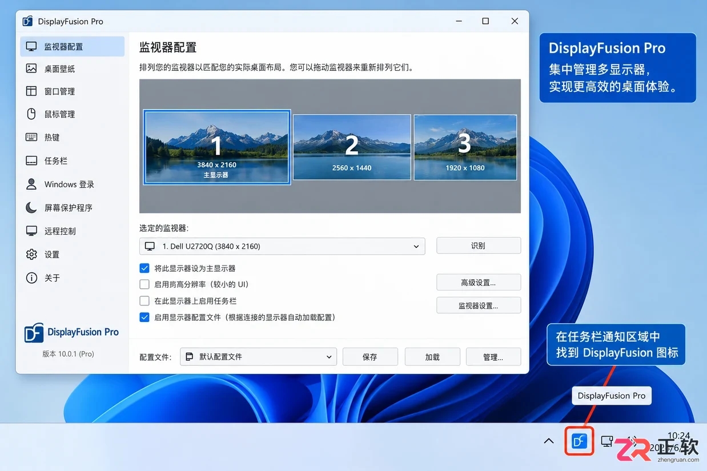The width and height of the screenshot is (707, 471).
Task: Open 屏幕保护程序 section
Action: 73,207
